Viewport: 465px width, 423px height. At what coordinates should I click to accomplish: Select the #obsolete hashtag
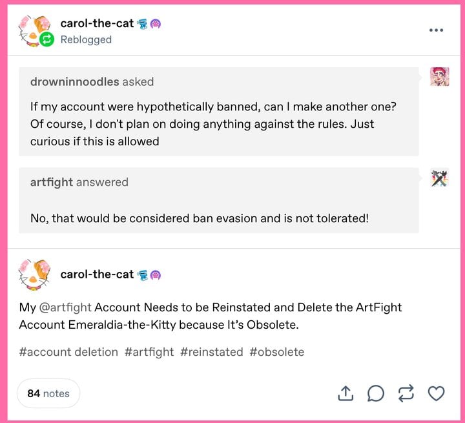276,352
